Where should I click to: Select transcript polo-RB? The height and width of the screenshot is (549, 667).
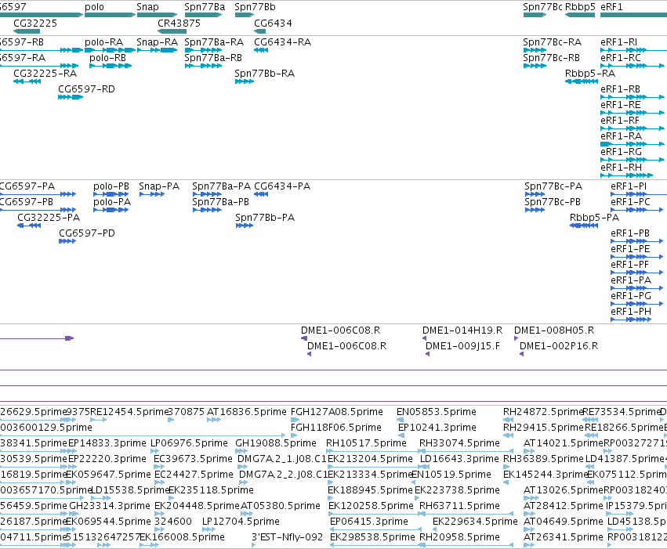pos(107,58)
